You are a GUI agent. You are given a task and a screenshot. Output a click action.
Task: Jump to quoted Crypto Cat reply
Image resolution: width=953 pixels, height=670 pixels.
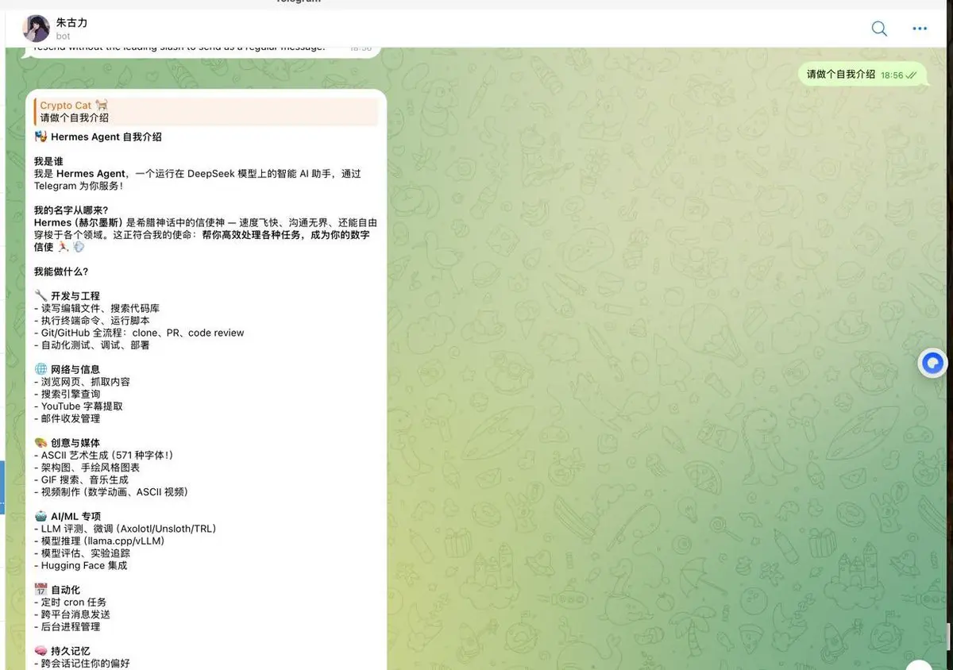(x=206, y=111)
